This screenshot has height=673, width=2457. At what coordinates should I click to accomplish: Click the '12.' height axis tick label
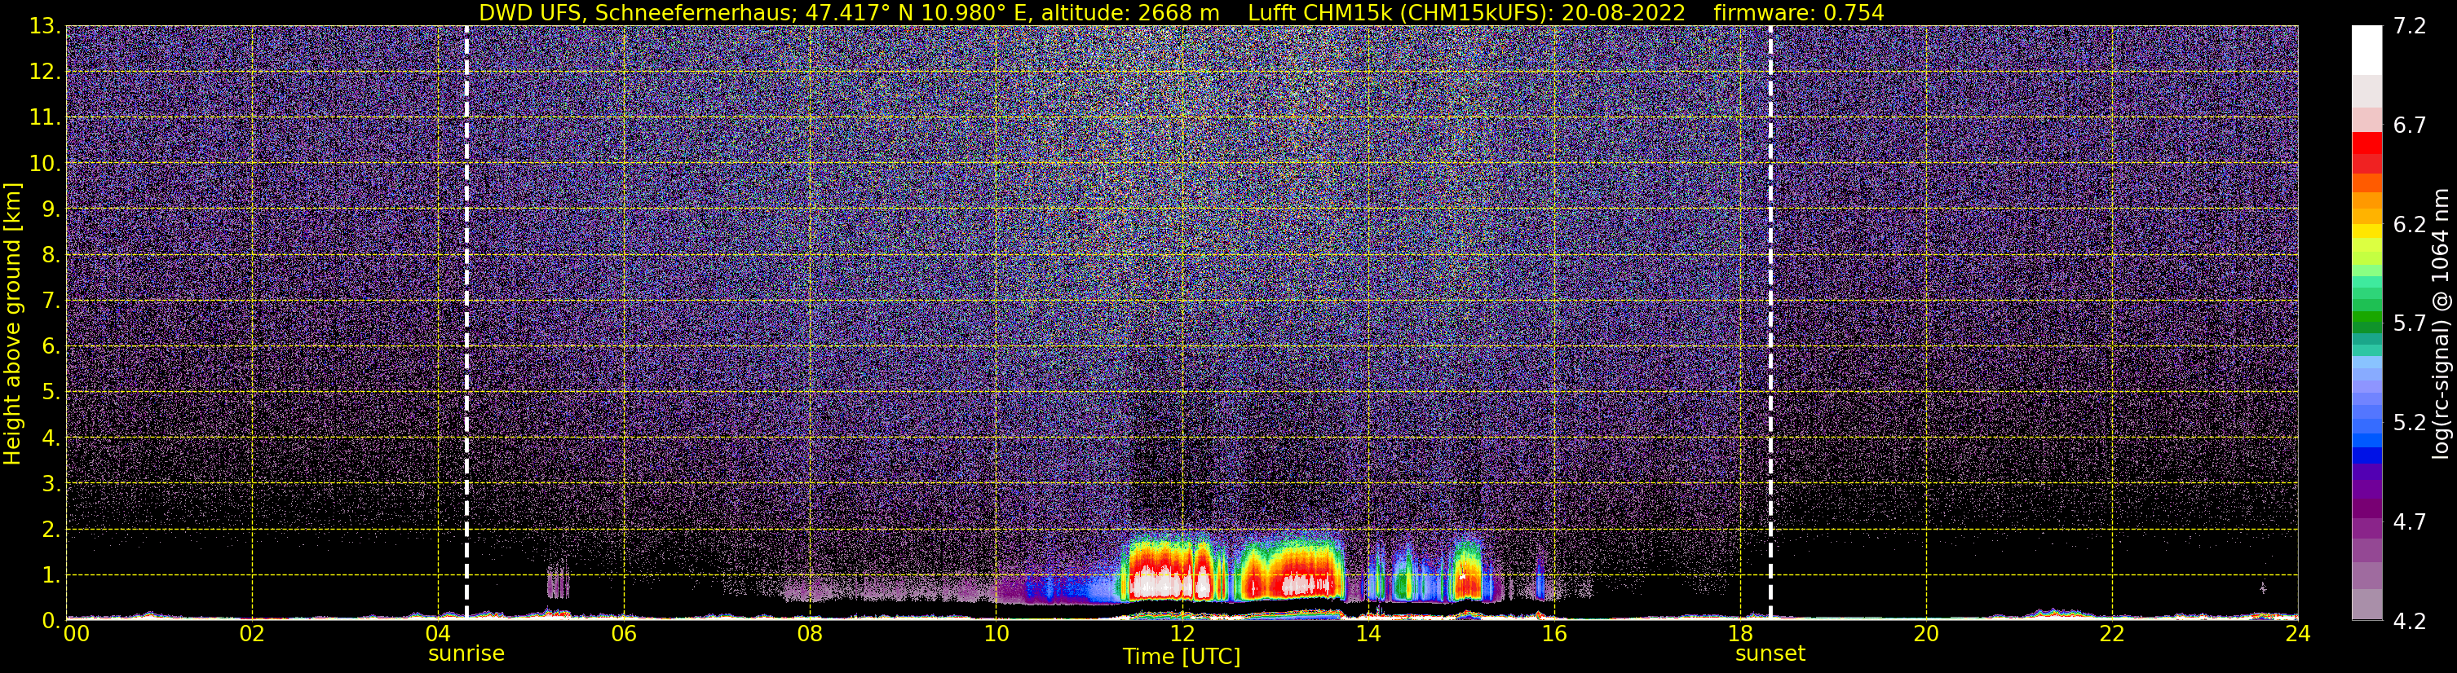(x=45, y=73)
